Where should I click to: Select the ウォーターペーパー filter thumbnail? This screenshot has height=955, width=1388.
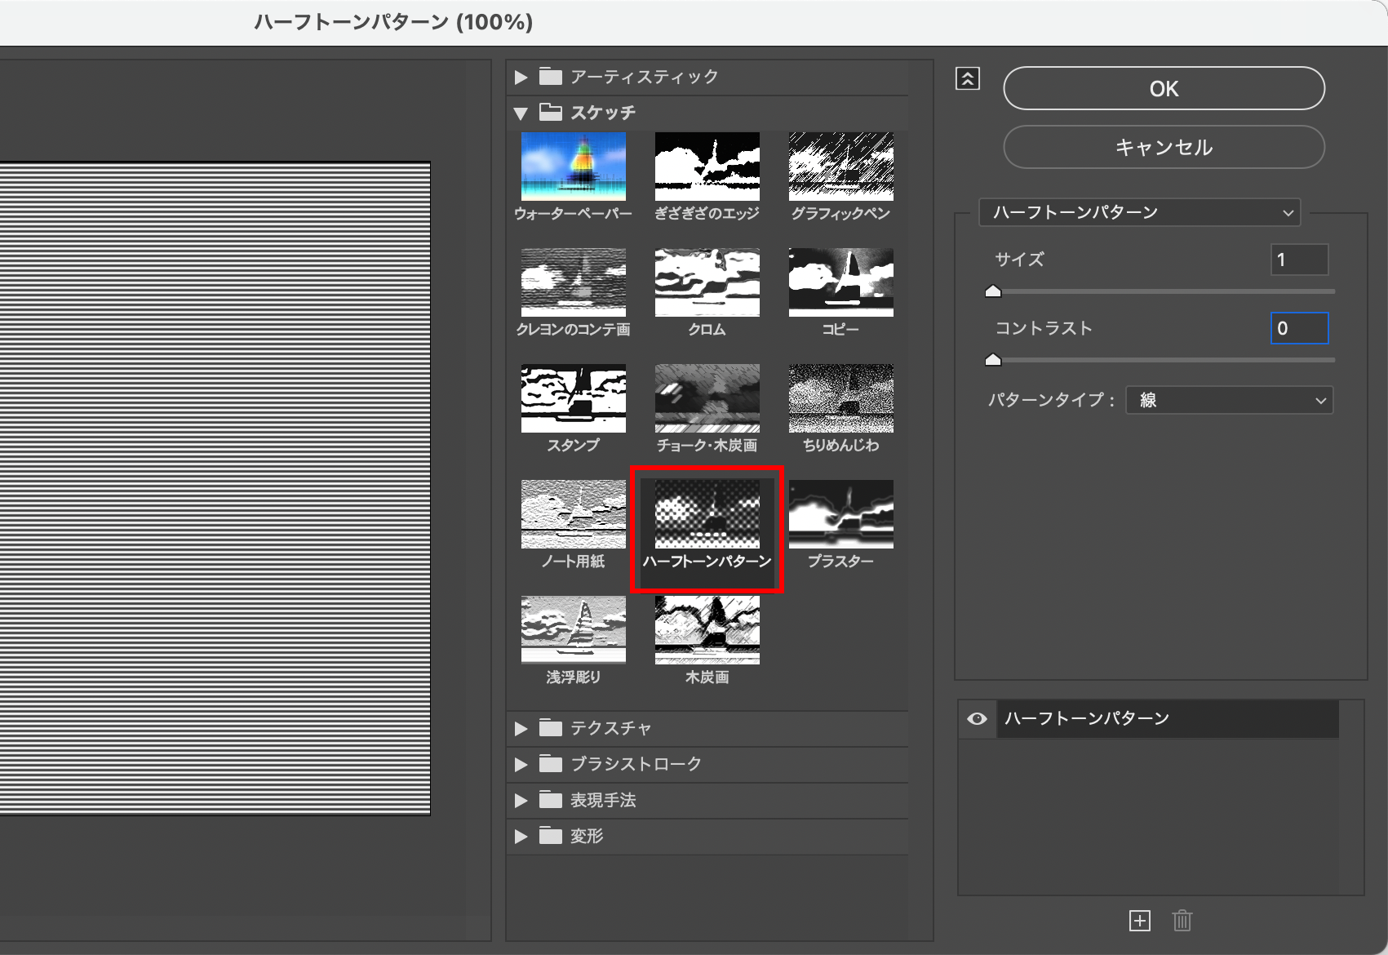tap(574, 167)
